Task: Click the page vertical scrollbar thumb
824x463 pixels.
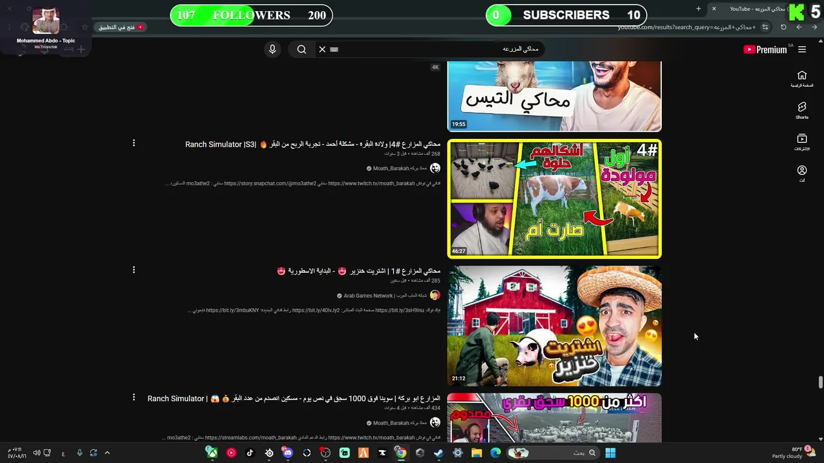Action: [820, 382]
